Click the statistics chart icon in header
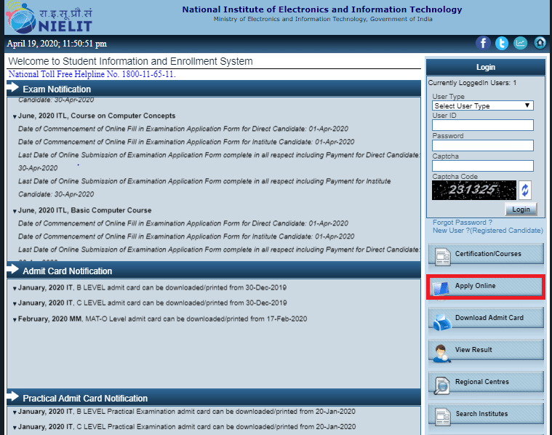Viewport: 552px width, 435px height. [520, 44]
